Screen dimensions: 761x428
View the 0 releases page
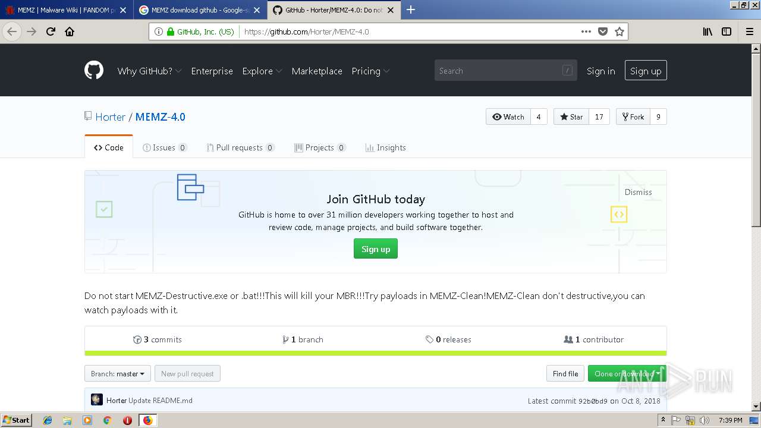[448, 339]
